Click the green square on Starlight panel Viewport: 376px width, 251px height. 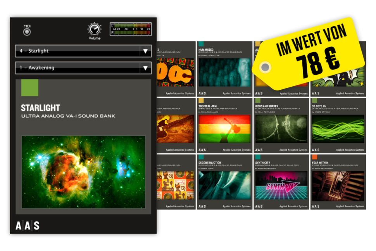click(x=30, y=87)
